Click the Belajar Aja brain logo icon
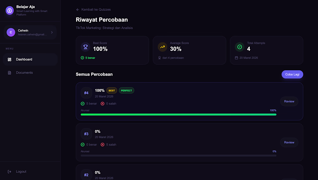Screen dimensions: 318x180 [x=10, y=10]
